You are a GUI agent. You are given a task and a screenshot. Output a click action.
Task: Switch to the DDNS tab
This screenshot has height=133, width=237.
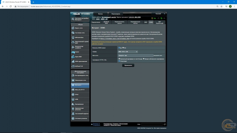pyautogui.click(x=151, y=22)
